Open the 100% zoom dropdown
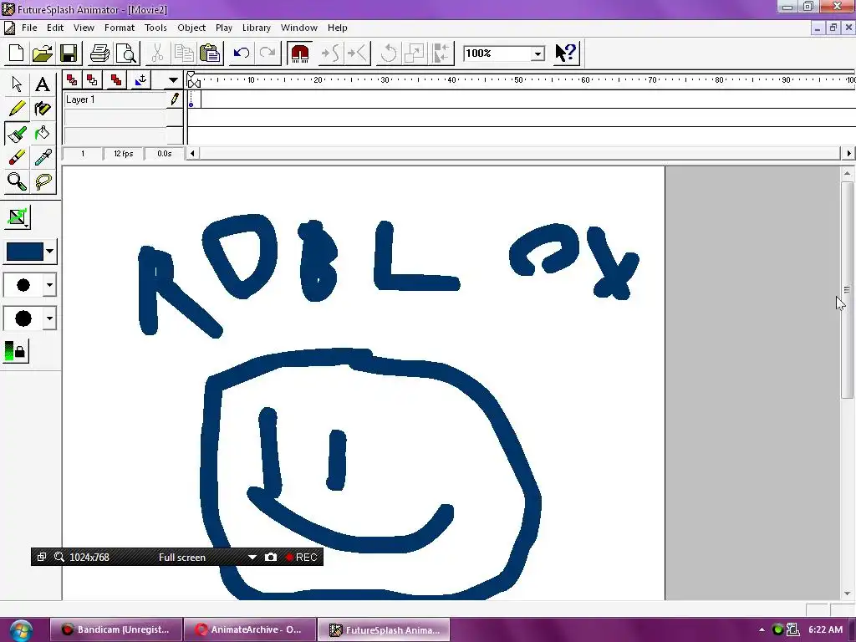Viewport: 856px width, 642px height. tap(538, 53)
